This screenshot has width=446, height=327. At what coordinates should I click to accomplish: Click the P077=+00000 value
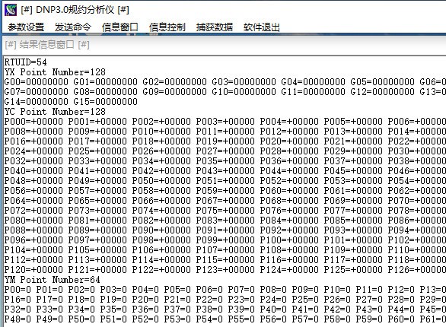tap(353, 211)
